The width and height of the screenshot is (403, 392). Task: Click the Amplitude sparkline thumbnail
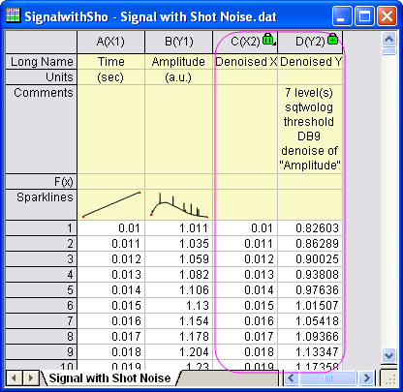179,204
